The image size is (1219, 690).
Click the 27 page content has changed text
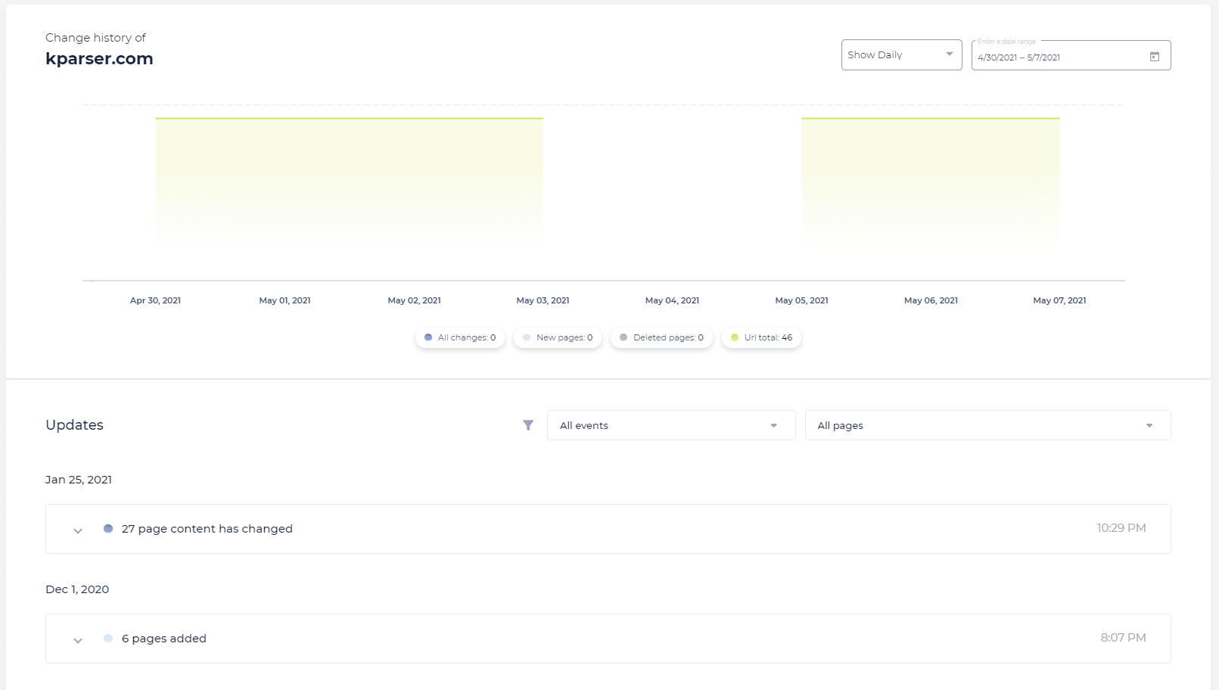coord(207,529)
